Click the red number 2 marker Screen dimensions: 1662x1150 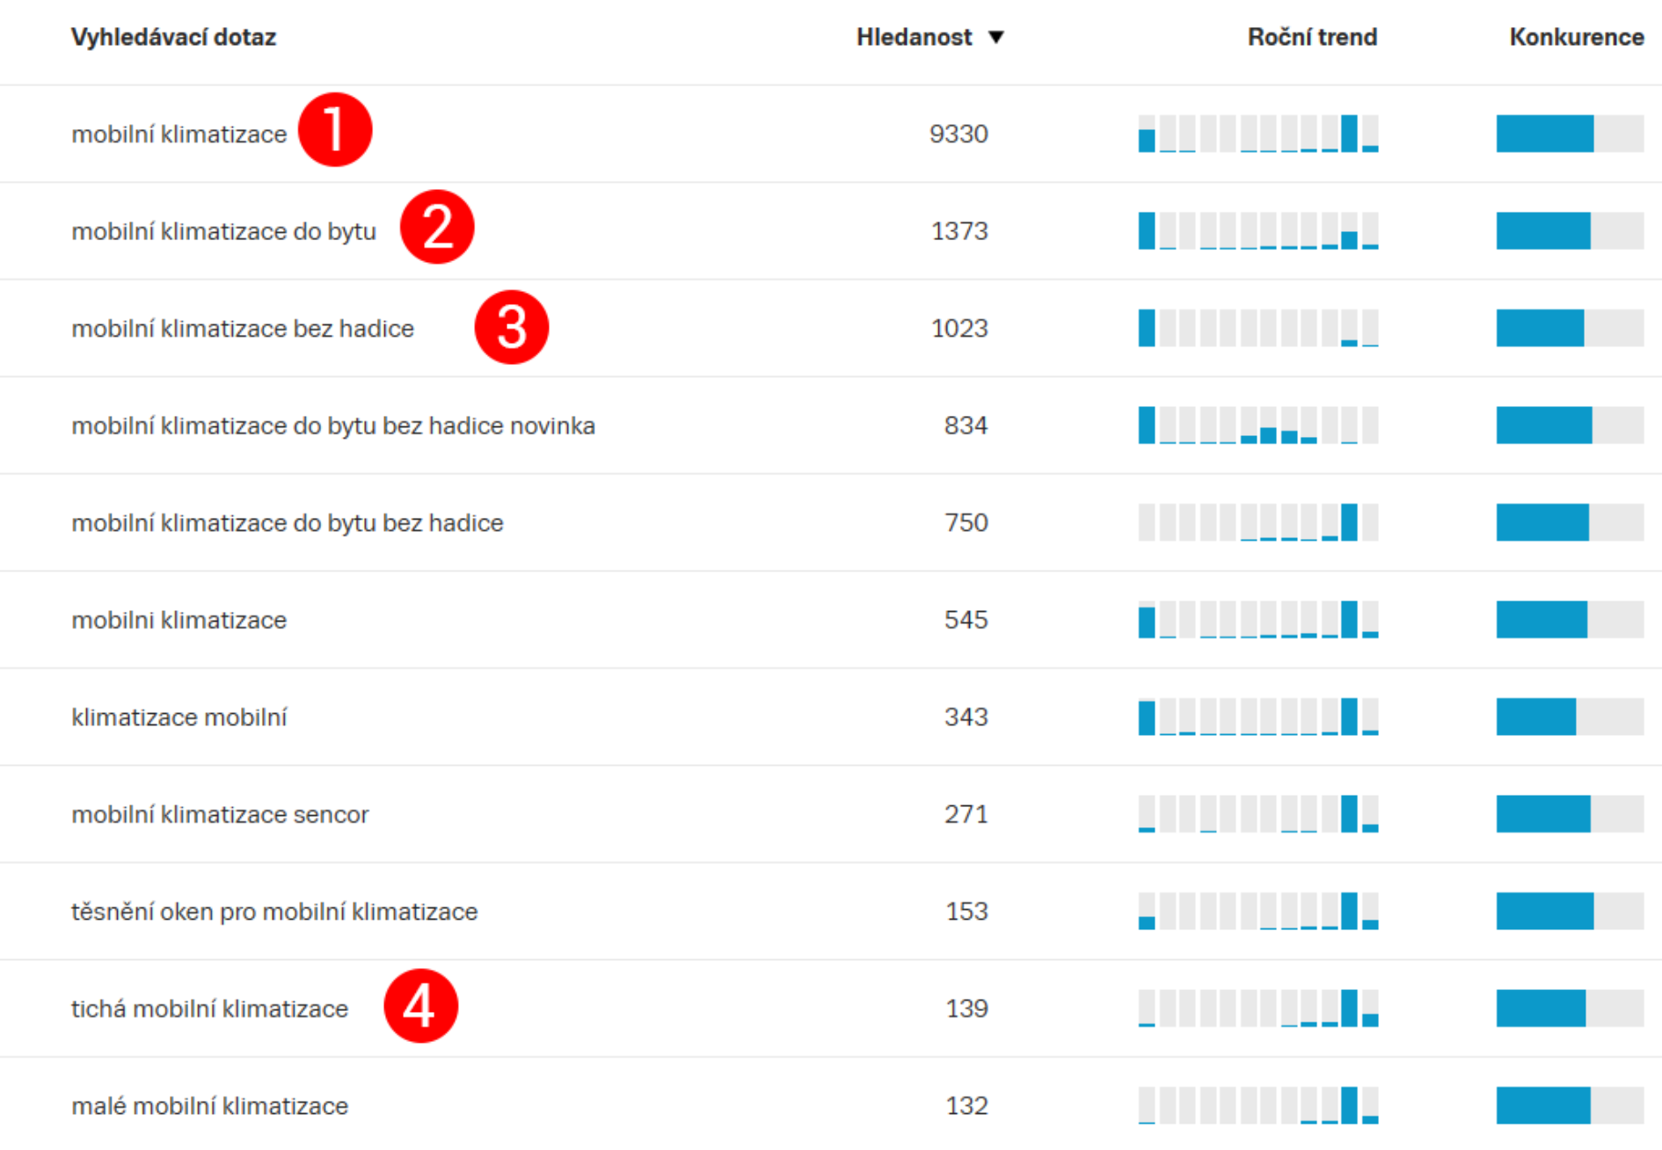[437, 227]
